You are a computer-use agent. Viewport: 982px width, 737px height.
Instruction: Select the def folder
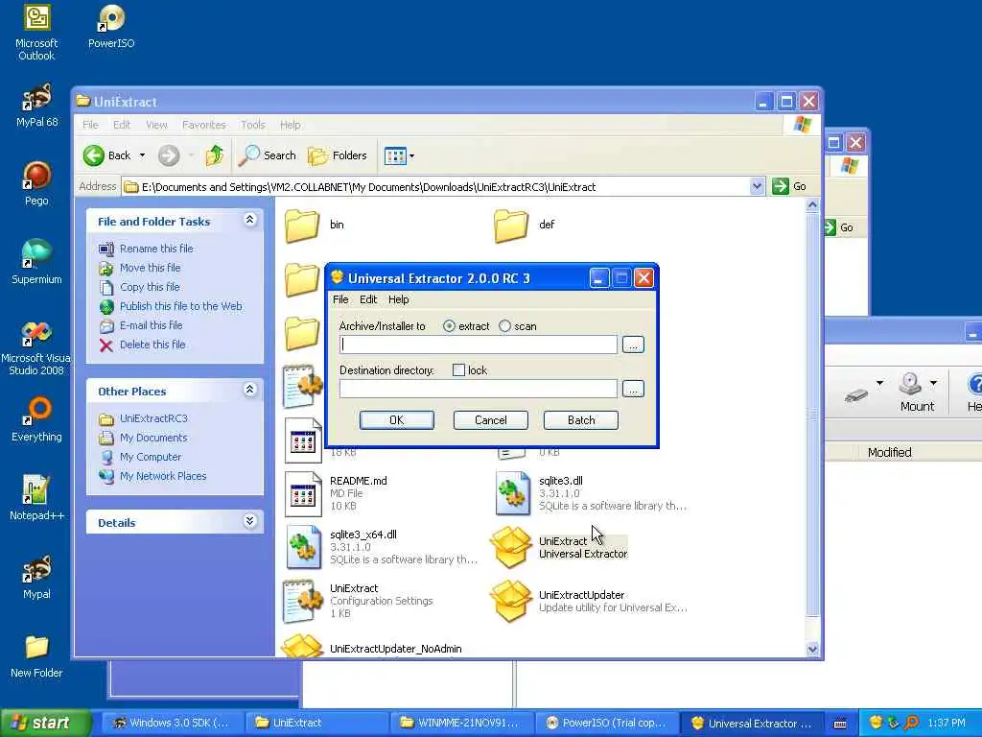pos(525,226)
